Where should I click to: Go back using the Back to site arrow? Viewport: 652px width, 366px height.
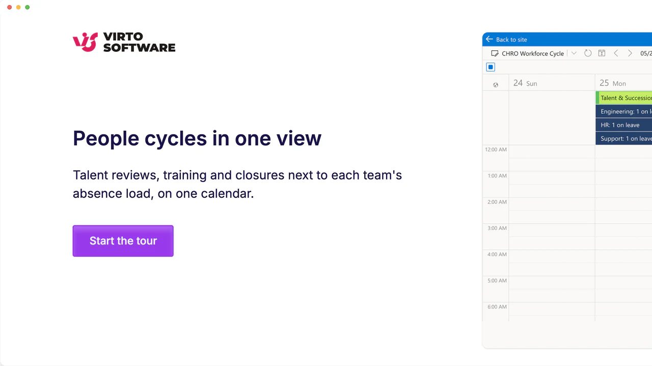[x=490, y=39]
